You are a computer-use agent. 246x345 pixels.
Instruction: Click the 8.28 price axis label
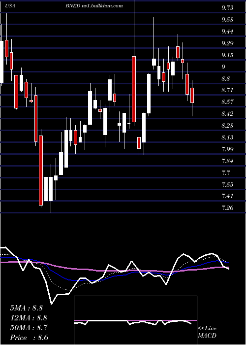click(227, 126)
